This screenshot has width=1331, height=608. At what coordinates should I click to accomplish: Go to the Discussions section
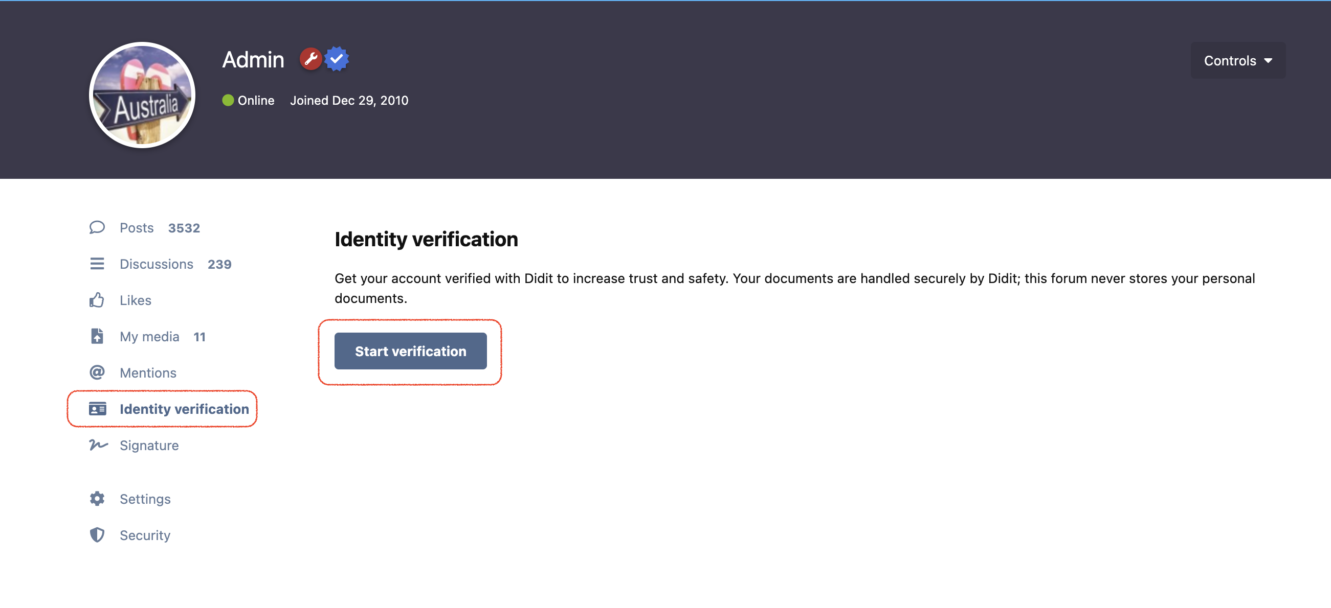[x=156, y=264]
